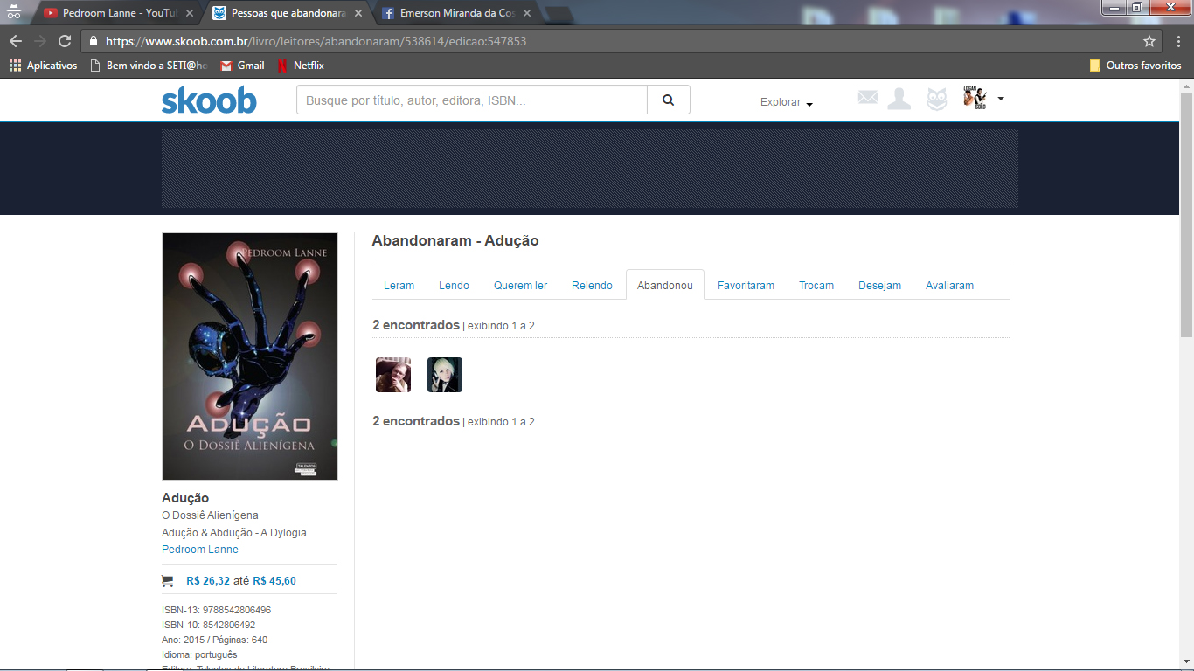Open the Gmail bookmark
Viewport: 1194px width, 671px height.
(242, 66)
